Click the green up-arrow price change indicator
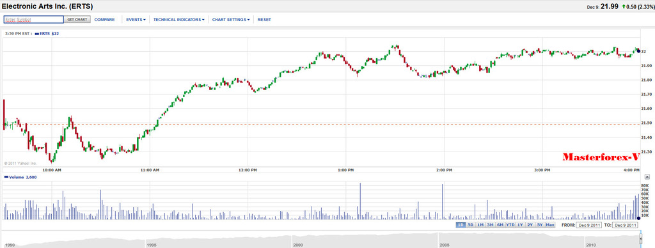The image size is (655, 248). point(624,6)
